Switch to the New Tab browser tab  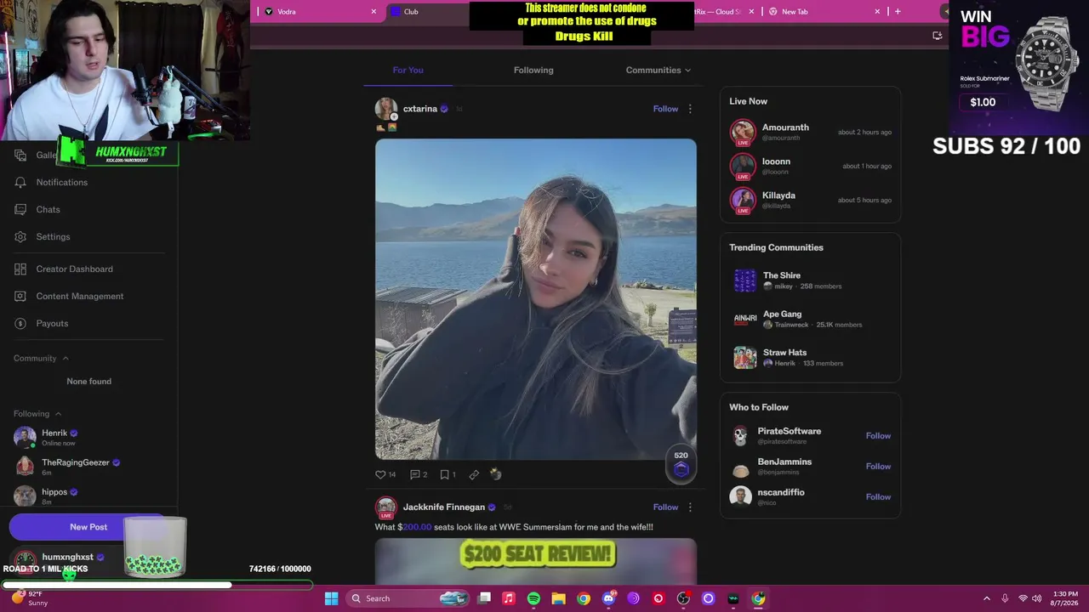824,11
